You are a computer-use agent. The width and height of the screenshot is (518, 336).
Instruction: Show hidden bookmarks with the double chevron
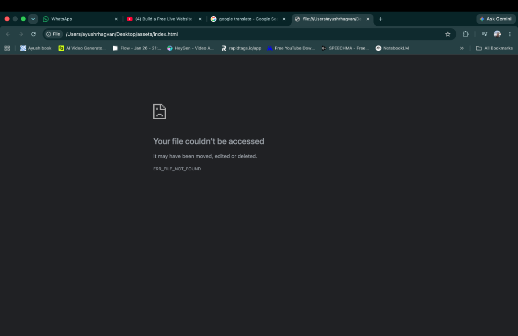pyautogui.click(x=462, y=48)
